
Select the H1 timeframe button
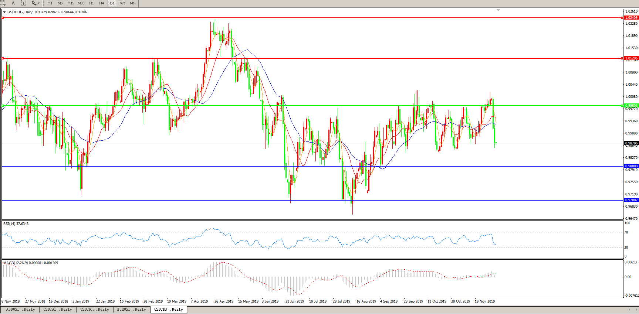point(91,3)
